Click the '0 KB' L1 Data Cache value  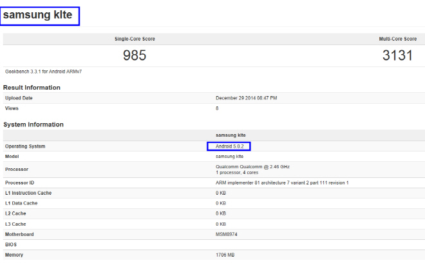pos(221,203)
